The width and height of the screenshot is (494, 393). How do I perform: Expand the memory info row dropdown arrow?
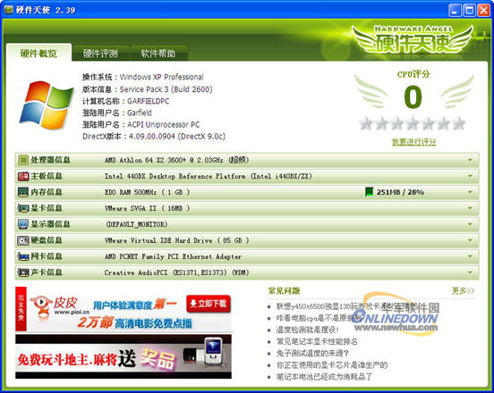(470, 192)
